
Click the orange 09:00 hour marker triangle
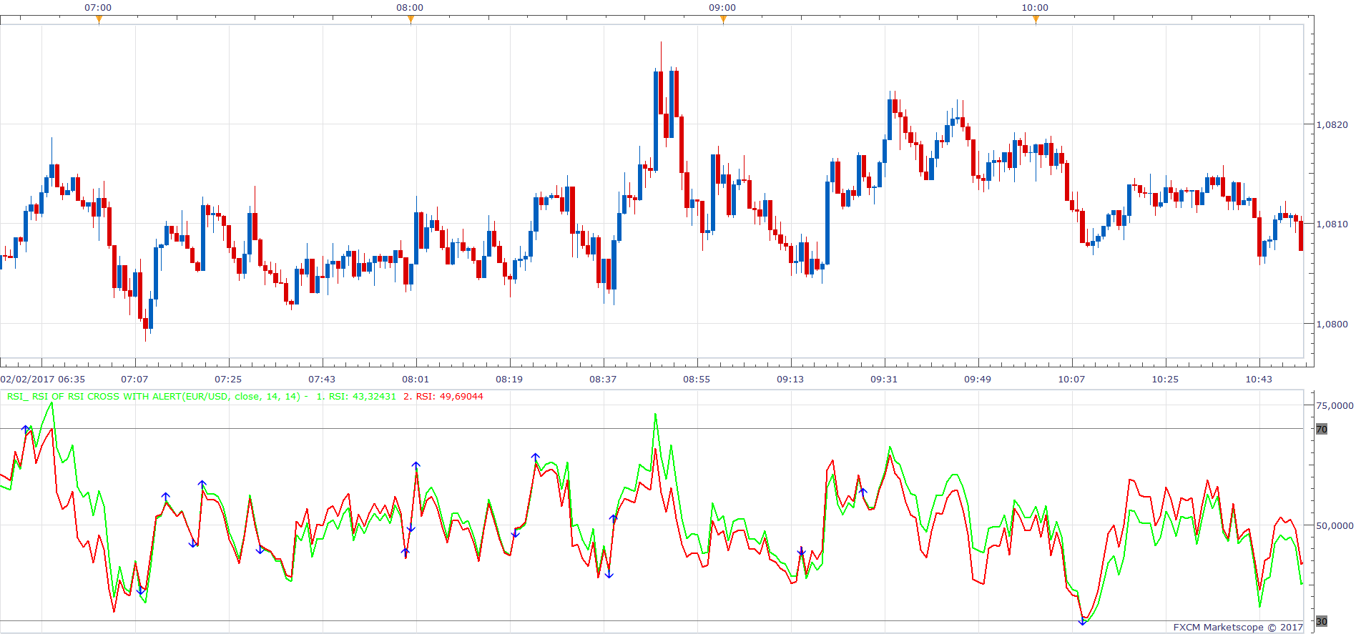723,19
